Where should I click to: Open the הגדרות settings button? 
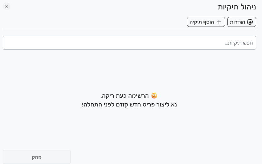242,22
